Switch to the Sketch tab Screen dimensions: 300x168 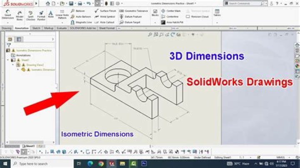coord(37,28)
